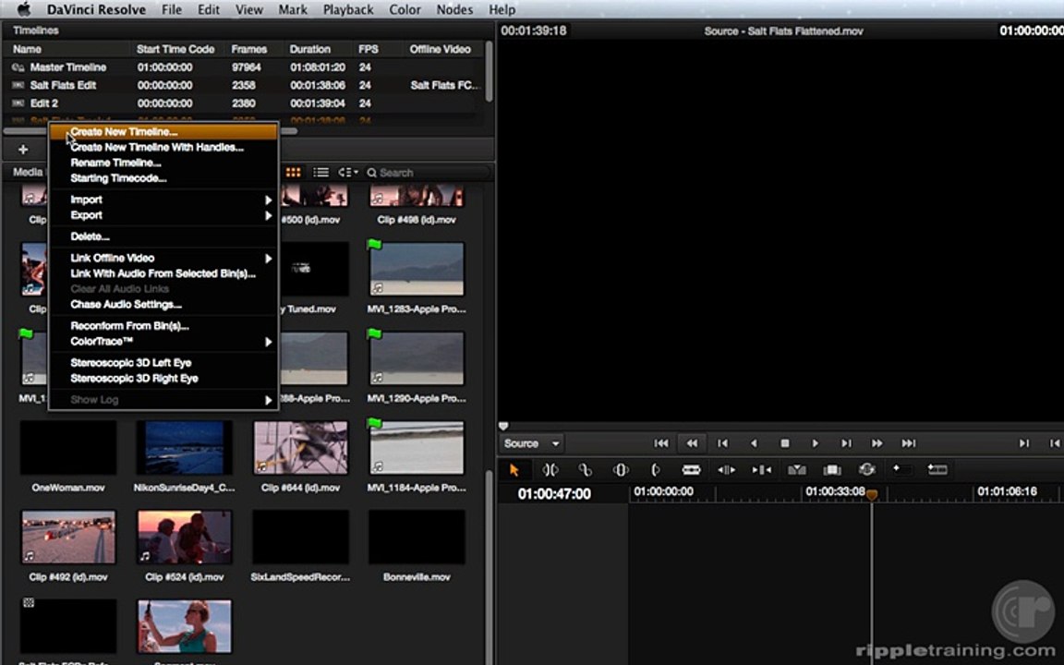This screenshot has width=1064, height=665.
Task: Click the Offline Video column header
Action: [440, 49]
